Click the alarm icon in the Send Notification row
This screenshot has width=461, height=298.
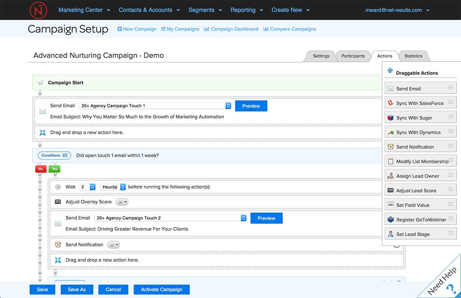pyautogui.click(x=58, y=244)
